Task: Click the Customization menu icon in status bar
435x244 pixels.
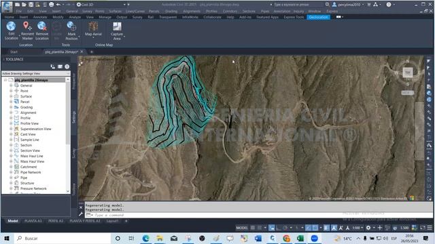Action: 430,228
